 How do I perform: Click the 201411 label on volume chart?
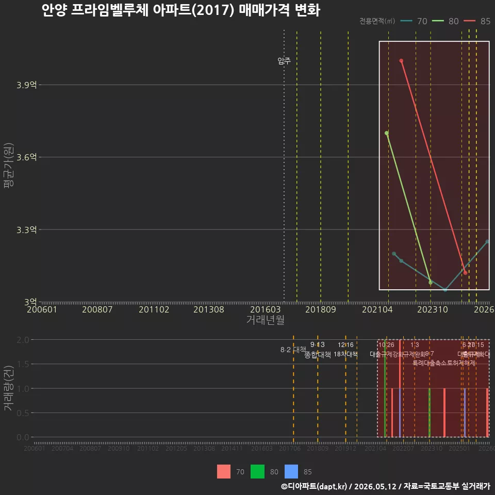(x=232, y=448)
